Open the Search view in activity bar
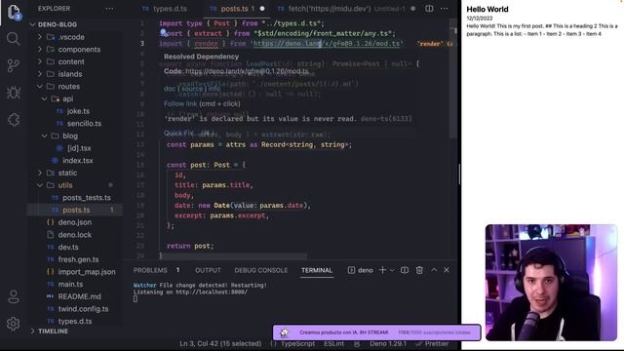Screen dimensions: 624x351 [x=13, y=39]
